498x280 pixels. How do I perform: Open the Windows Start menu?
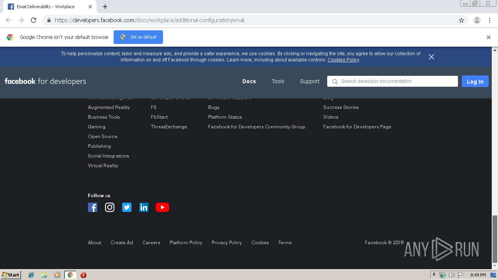[11, 275]
